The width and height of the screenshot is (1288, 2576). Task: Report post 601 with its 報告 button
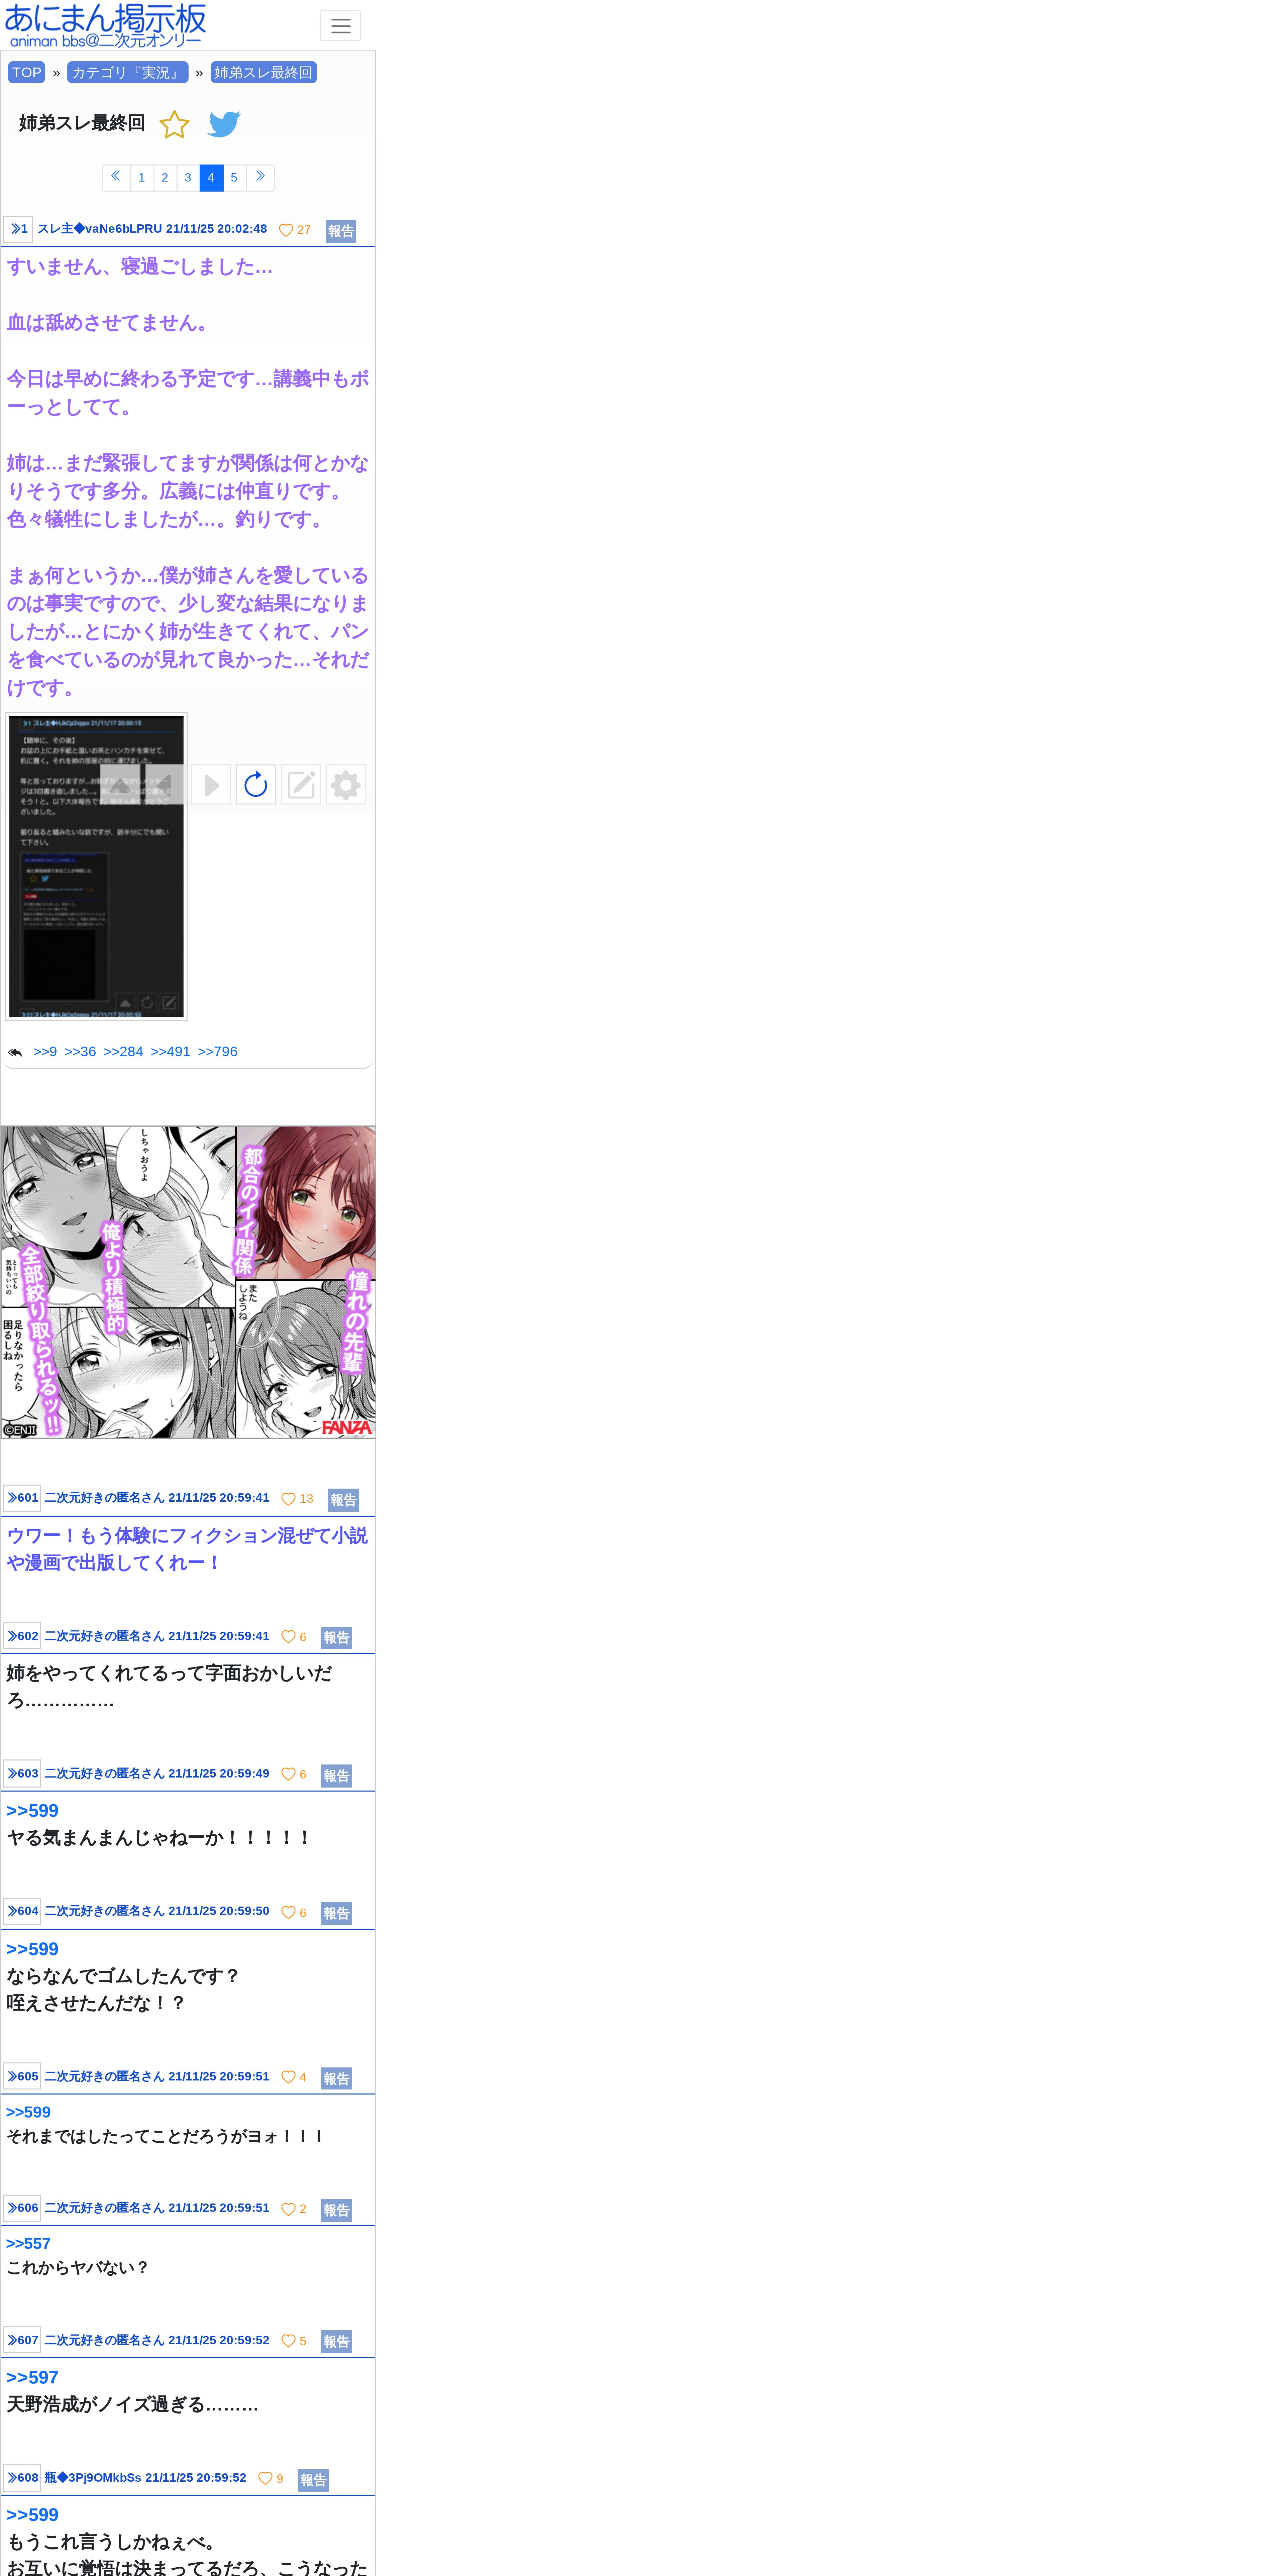343,1500
